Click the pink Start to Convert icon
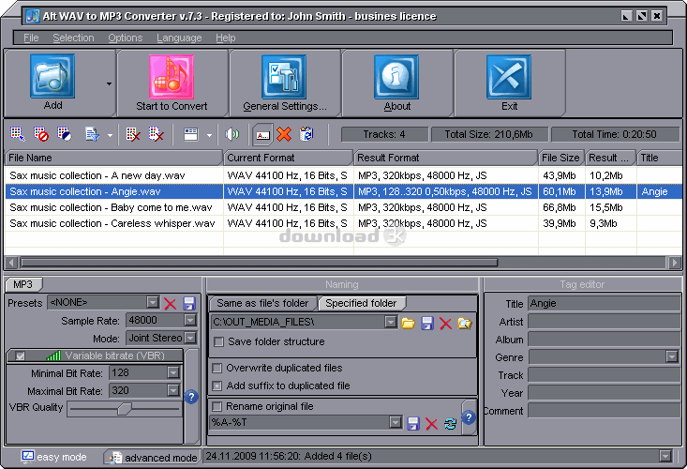Screen dimensions: 687x469 click(172, 77)
